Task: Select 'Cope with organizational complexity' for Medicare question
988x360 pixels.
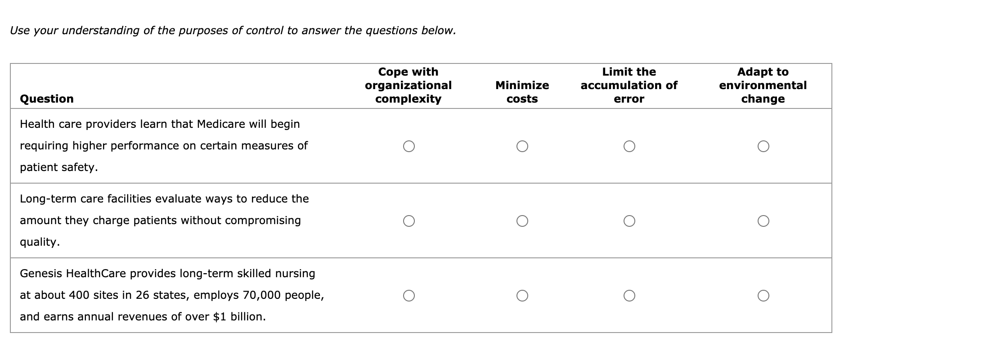Action: click(x=409, y=145)
